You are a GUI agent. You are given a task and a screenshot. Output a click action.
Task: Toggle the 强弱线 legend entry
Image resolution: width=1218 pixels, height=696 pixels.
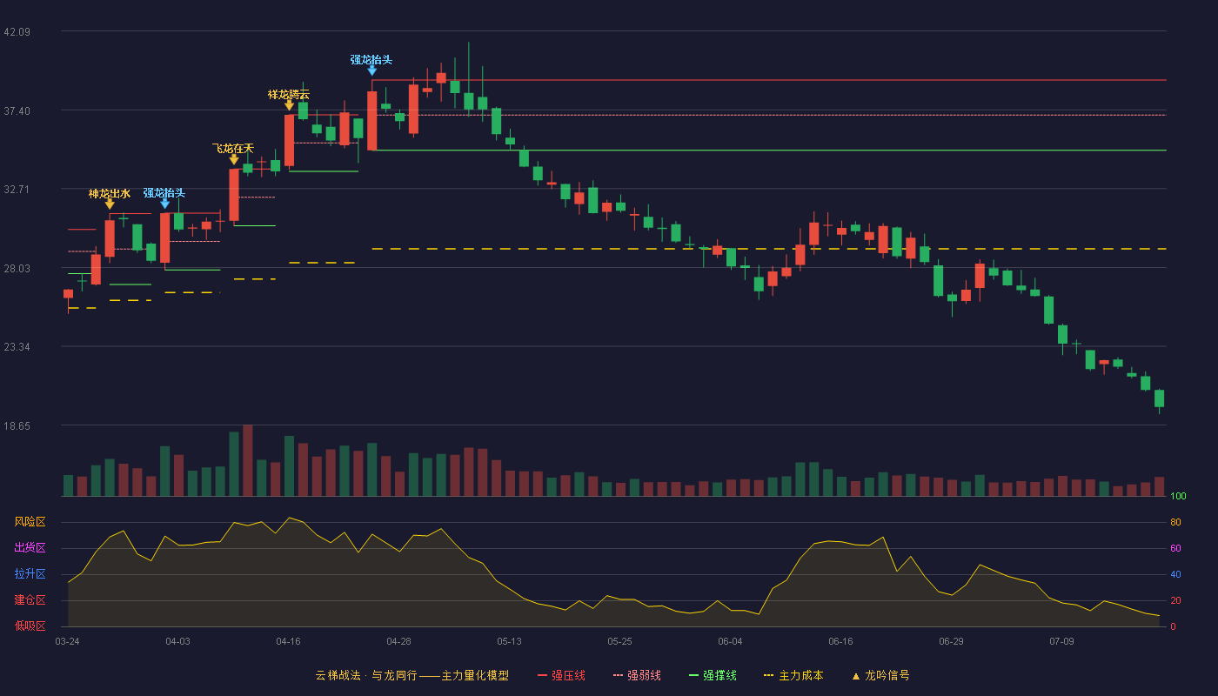click(x=637, y=675)
